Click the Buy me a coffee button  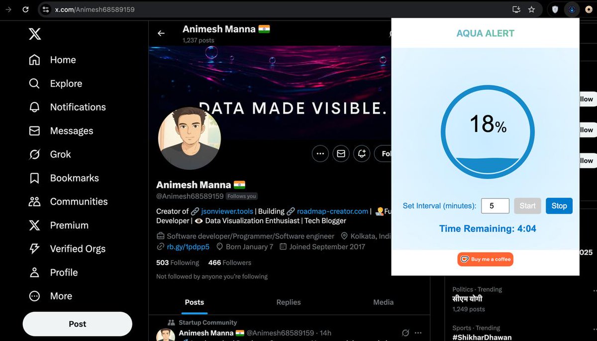tap(485, 259)
